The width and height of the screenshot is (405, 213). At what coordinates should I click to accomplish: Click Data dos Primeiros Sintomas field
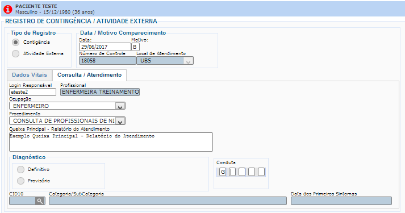coord(341,201)
